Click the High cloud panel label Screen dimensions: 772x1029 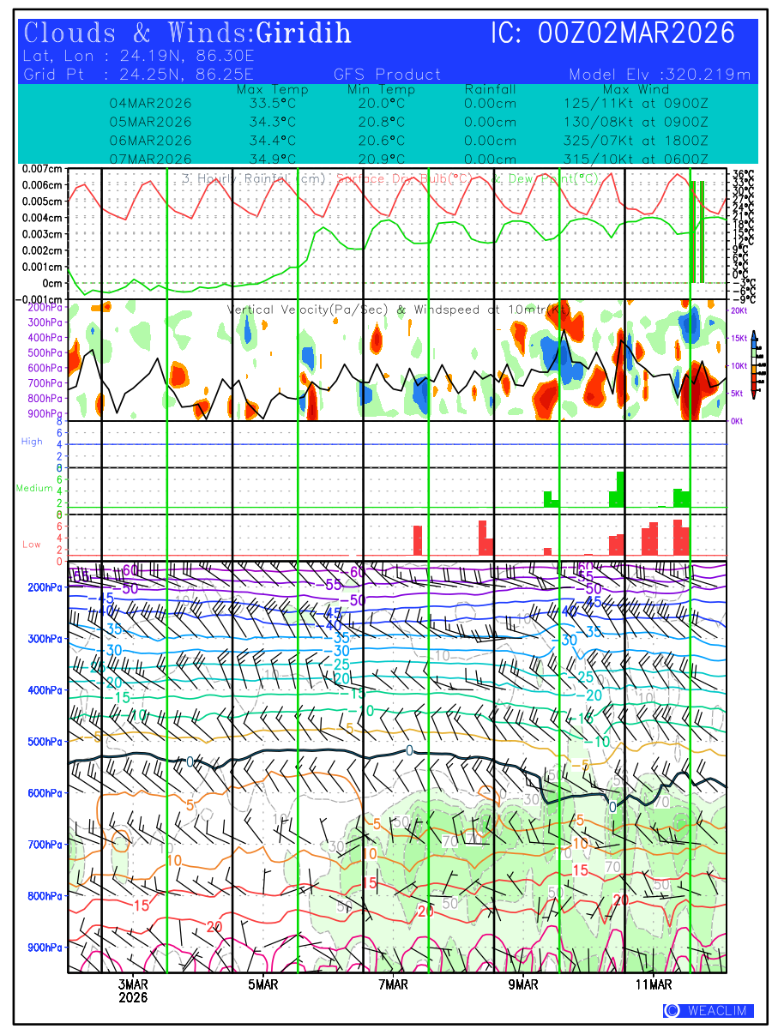pos(32,442)
